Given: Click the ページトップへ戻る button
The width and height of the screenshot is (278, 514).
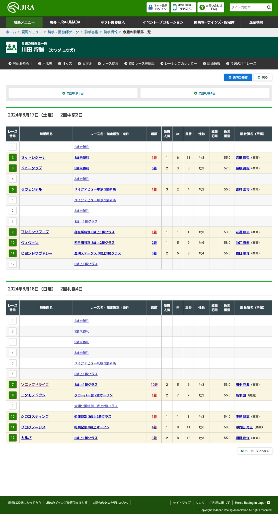Looking at the screenshot, I should point(255,451).
